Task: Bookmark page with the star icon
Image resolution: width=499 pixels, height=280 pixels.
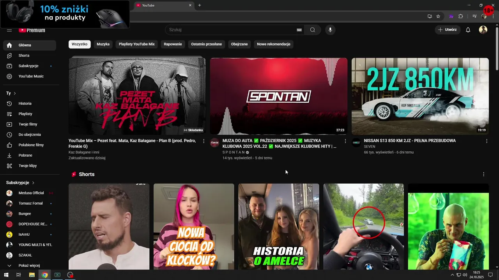Action: click(x=438, y=16)
